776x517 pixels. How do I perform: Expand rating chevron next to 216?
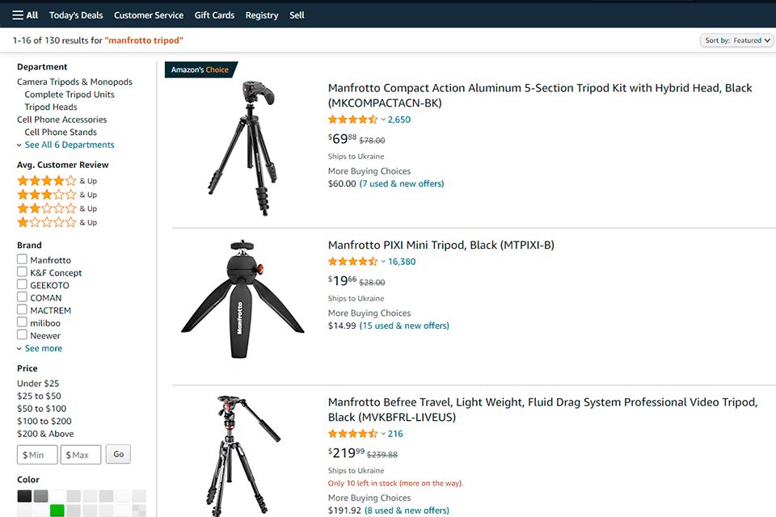[383, 434]
